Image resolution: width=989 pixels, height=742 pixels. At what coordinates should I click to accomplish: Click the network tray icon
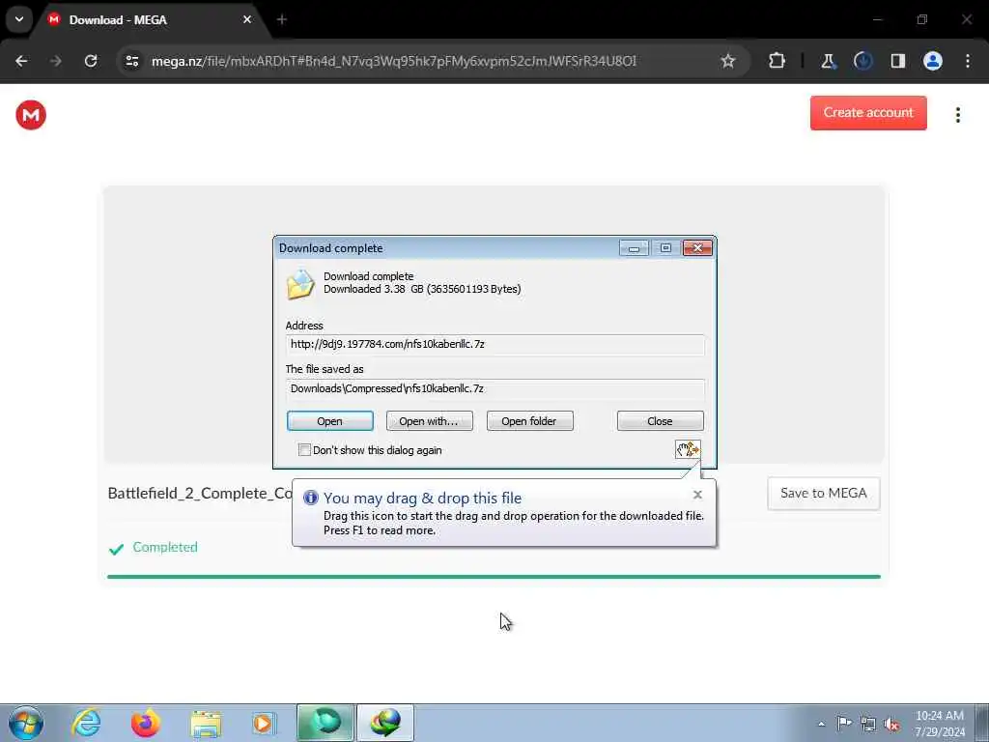point(868,724)
